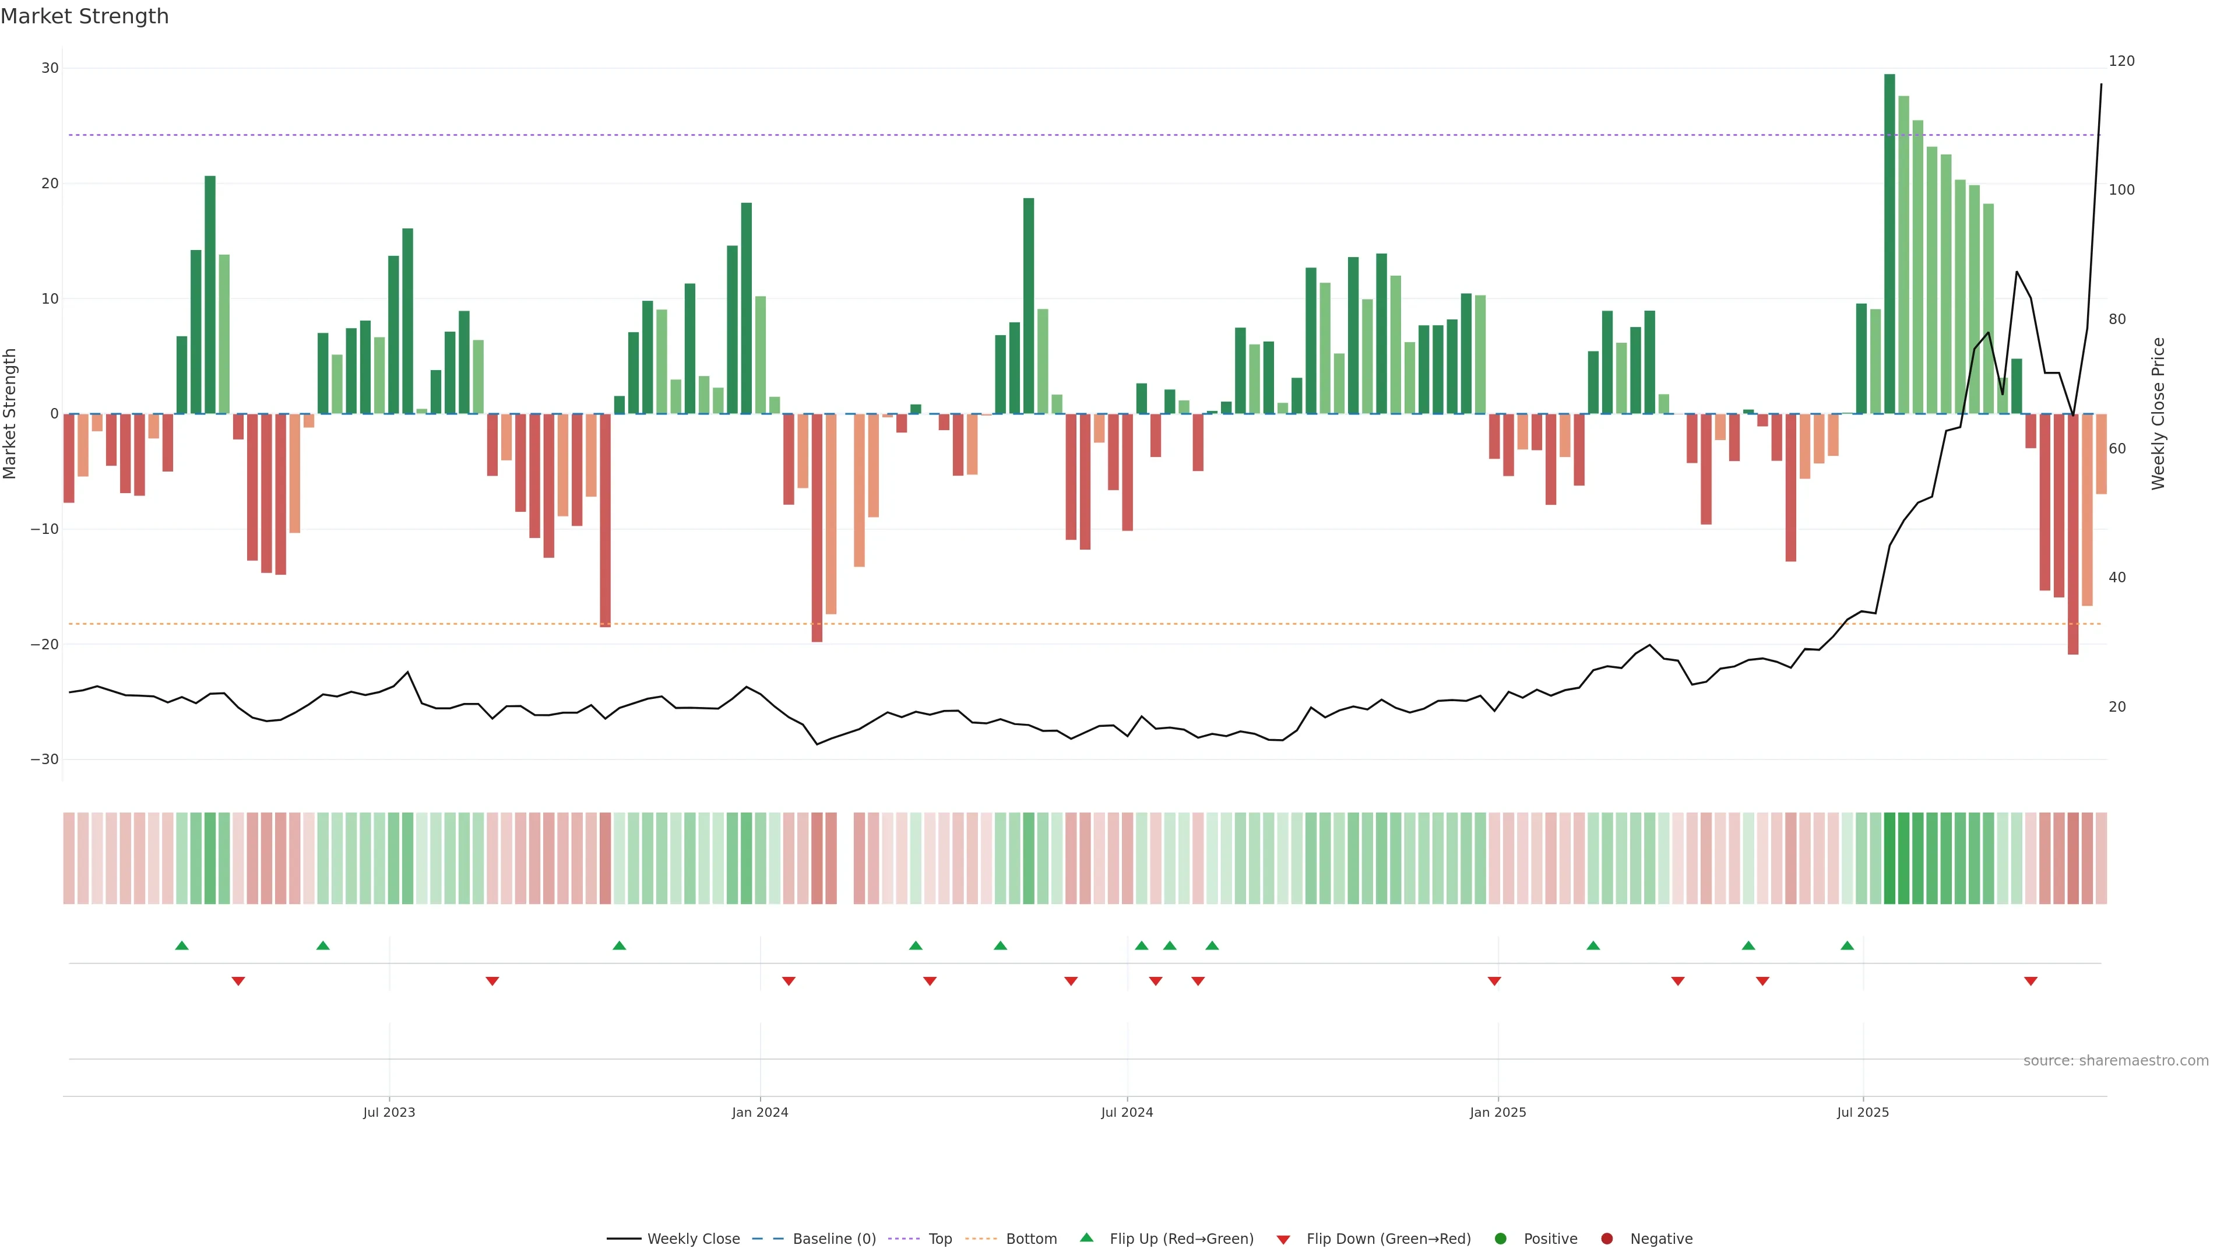The image size is (2238, 1259).
Task: Click the Jul 2024 x-axis label
Action: pos(1127,1112)
